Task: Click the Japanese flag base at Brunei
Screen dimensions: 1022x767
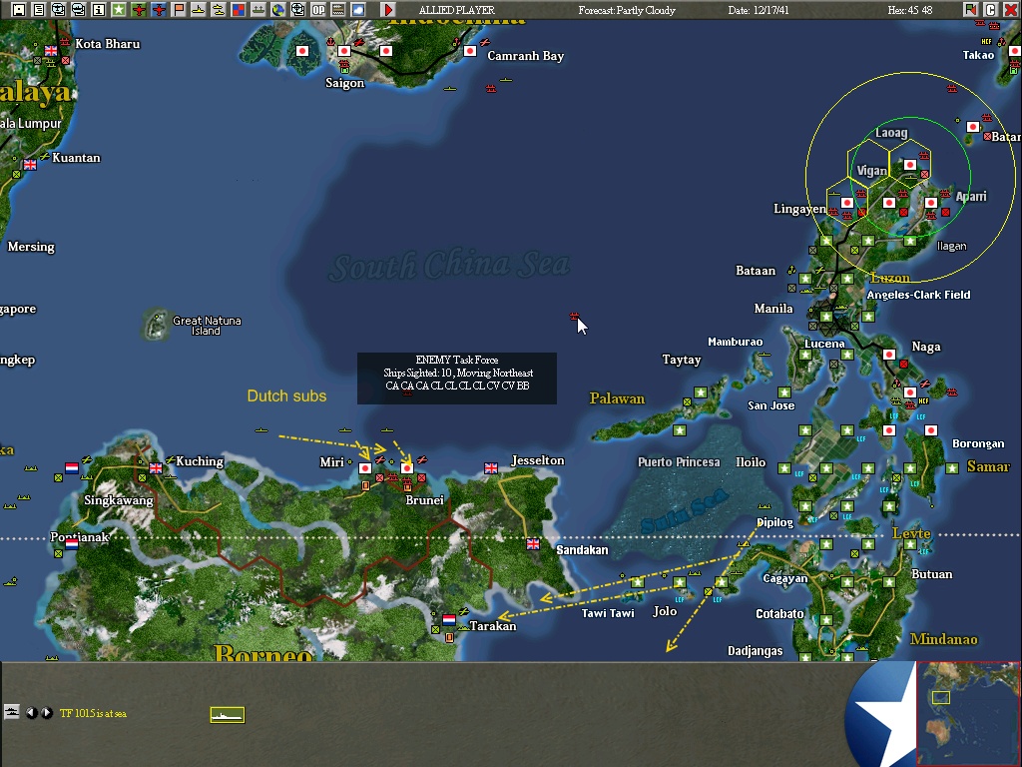Action: point(407,468)
